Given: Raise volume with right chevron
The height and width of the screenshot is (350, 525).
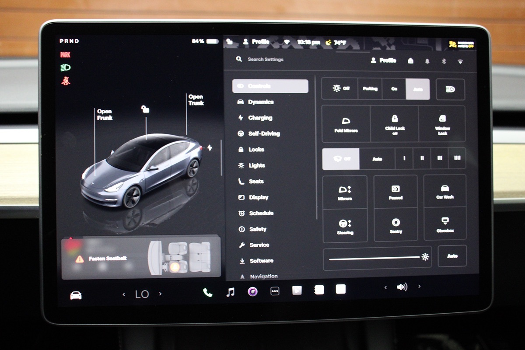Looking at the screenshot, I should coord(419,287).
